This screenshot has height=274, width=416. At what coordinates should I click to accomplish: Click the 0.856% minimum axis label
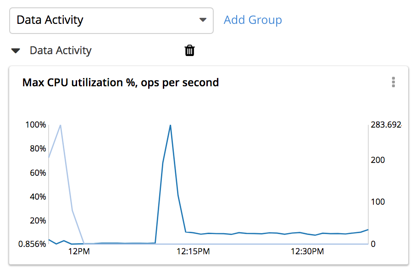pos(32,244)
